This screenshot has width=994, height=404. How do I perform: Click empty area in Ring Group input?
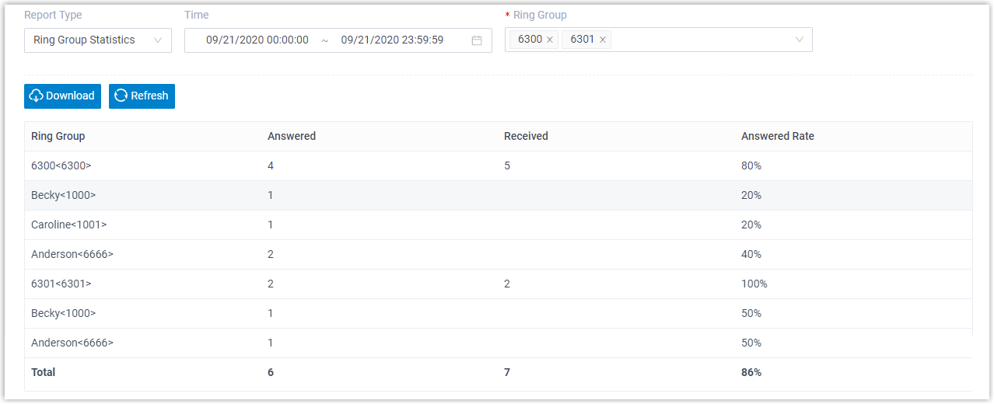[x=700, y=40]
